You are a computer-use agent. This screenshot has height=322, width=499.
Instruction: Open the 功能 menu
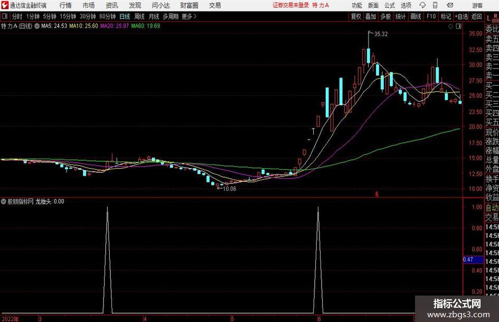click(357, 5)
